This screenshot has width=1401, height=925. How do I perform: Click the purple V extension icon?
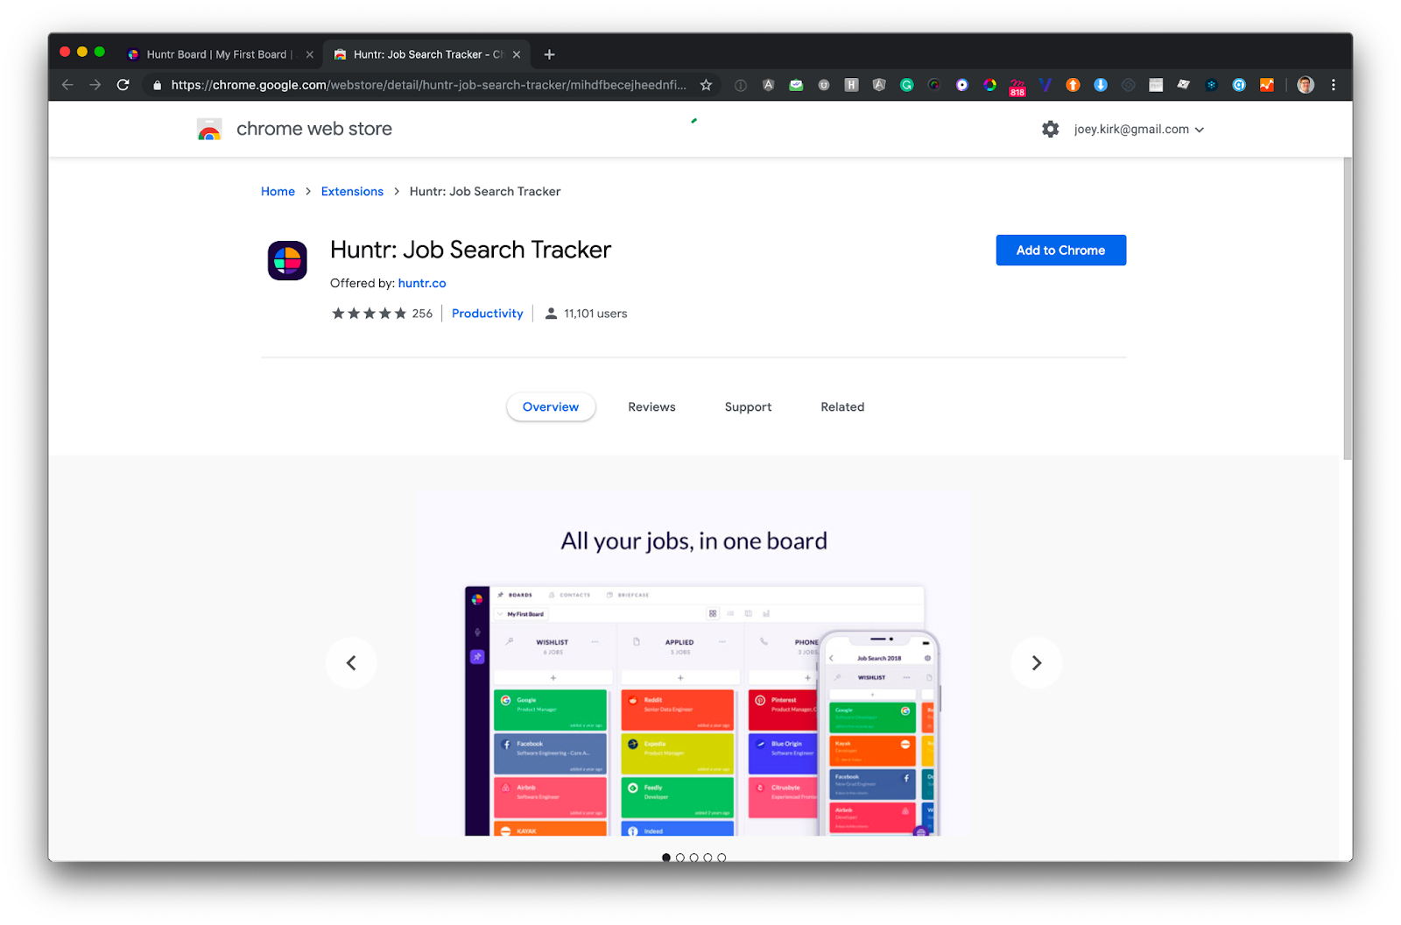tap(1045, 85)
